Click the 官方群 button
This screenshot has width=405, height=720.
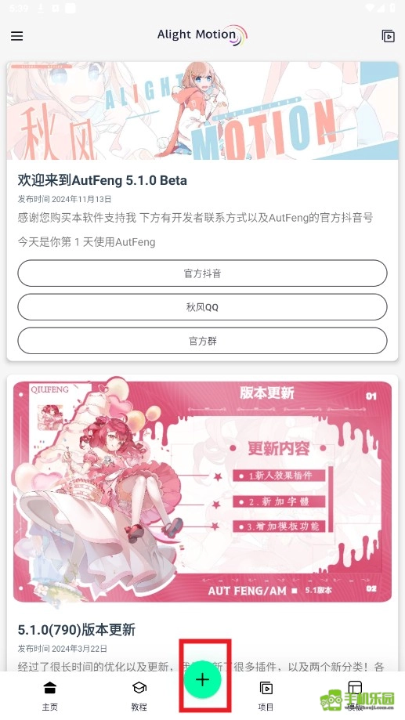pos(202,341)
